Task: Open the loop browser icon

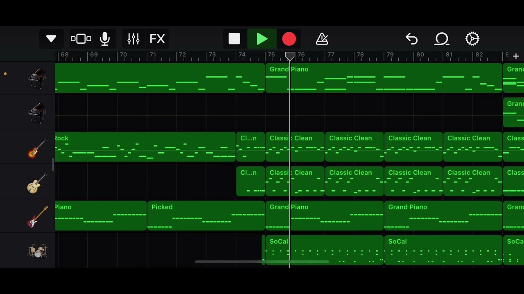Action: pos(442,39)
